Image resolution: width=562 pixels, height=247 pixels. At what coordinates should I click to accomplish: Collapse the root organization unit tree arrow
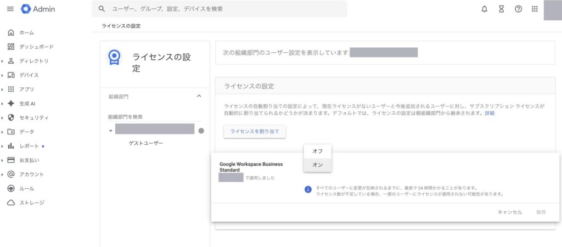(111, 131)
